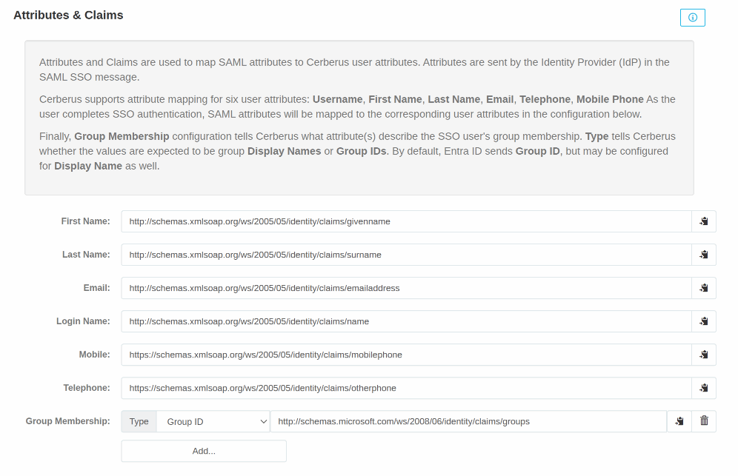Click the Mobile: label
Viewport: 738px width, 476px height.
click(x=94, y=355)
